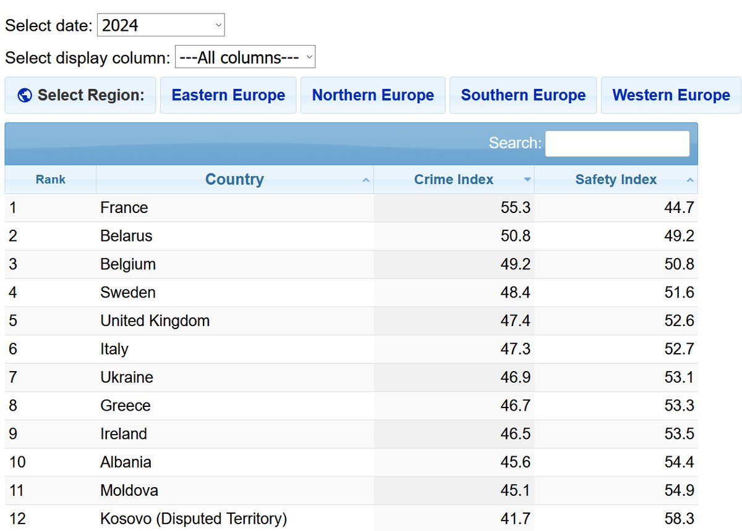This screenshot has height=531, width=742.
Task: Click Ireland's safety index value 53.5
Action: point(680,434)
